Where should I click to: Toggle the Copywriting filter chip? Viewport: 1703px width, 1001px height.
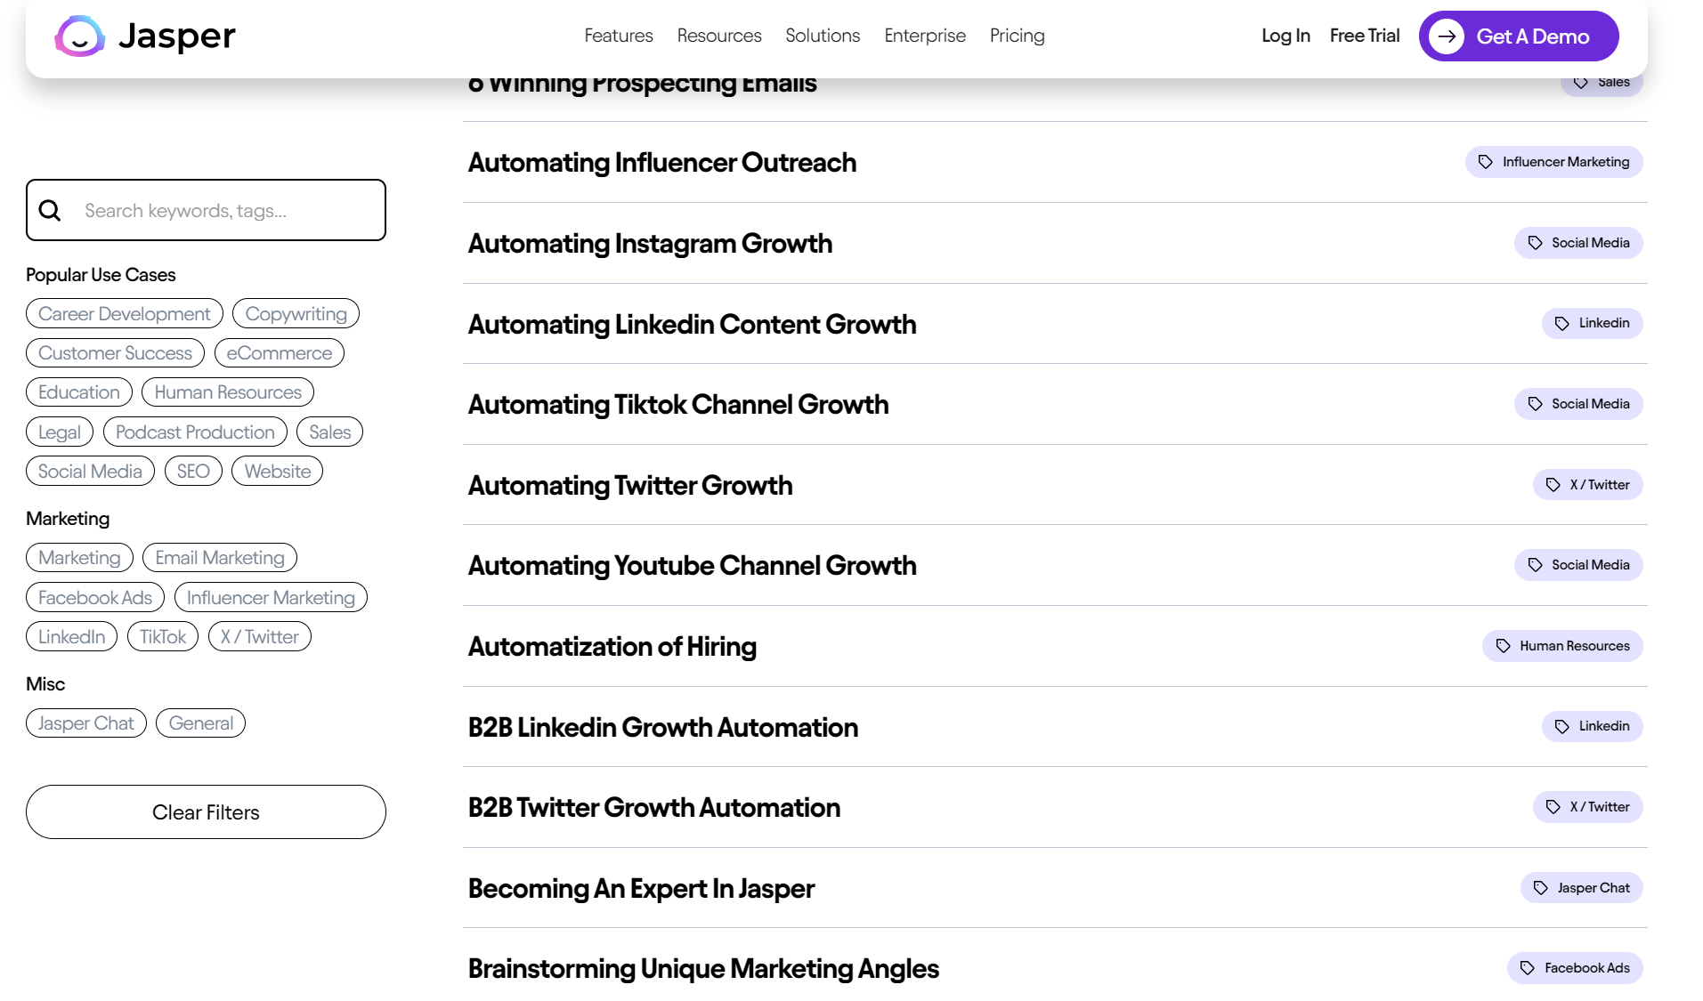(296, 314)
